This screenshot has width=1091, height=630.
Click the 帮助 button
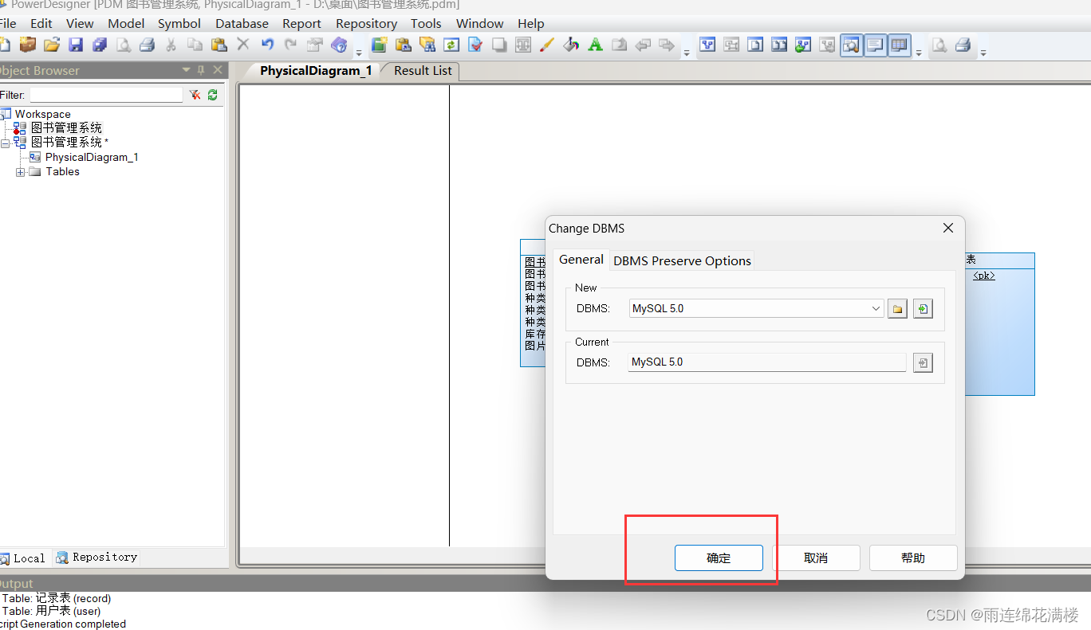pyautogui.click(x=913, y=558)
